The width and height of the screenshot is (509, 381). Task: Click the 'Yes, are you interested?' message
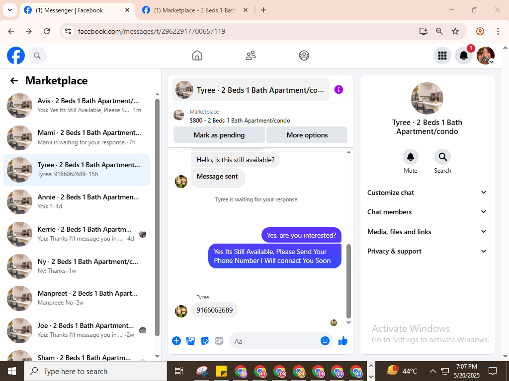coord(301,236)
